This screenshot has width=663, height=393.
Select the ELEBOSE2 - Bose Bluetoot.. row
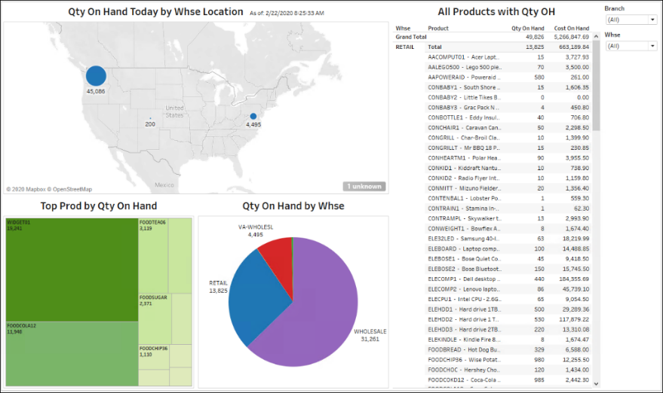point(508,269)
